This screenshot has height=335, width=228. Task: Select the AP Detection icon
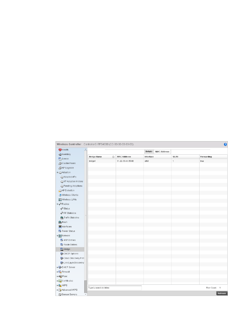point(60,190)
